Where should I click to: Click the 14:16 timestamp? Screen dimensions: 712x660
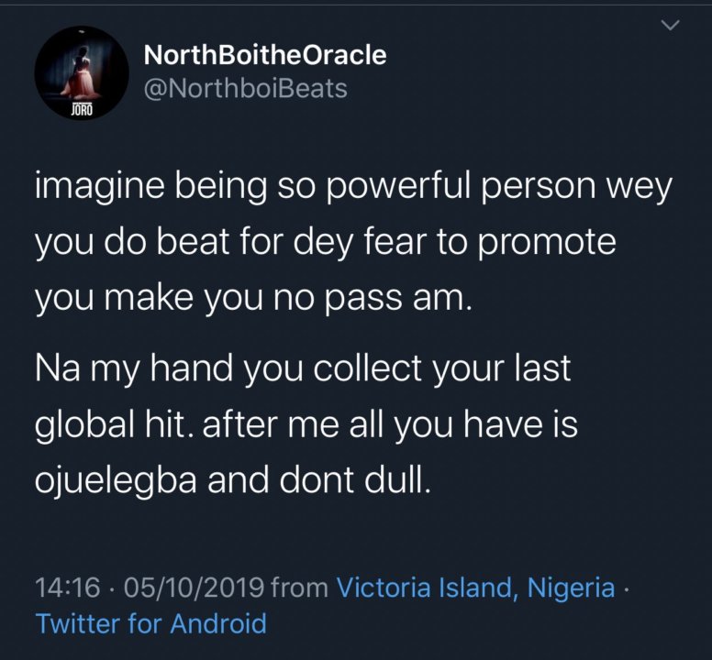point(67,588)
